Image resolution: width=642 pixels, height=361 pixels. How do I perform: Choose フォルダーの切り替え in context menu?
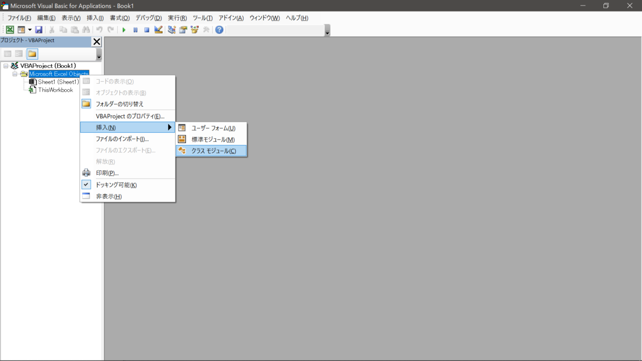click(128, 104)
